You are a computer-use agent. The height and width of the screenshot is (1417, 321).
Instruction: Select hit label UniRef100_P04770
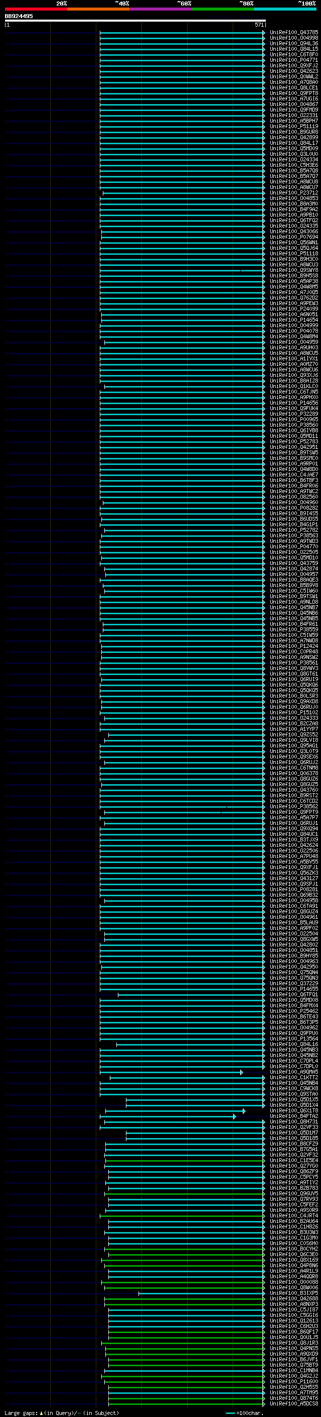[293, 546]
